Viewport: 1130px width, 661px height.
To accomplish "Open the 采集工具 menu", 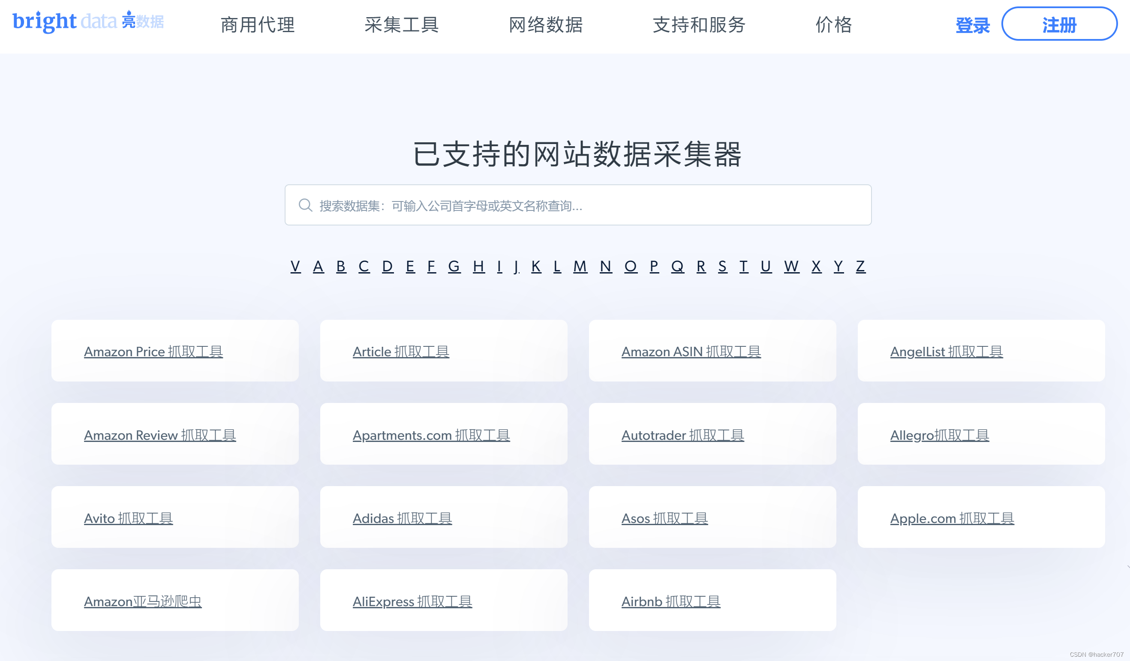I will (401, 25).
